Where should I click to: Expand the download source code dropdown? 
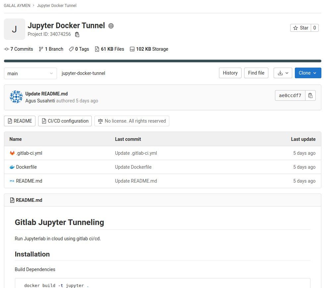pos(283,73)
